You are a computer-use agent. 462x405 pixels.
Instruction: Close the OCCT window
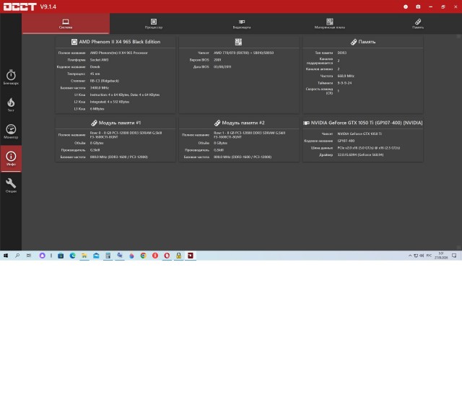tap(456, 6)
